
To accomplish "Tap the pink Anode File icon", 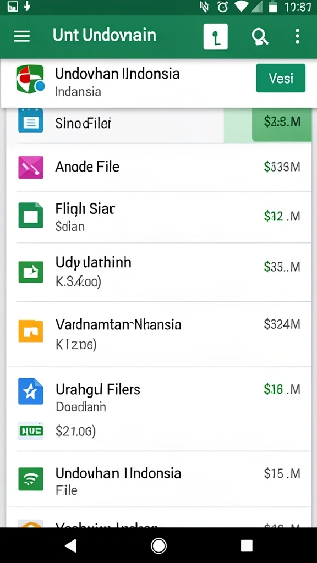I will pyautogui.click(x=31, y=167).
